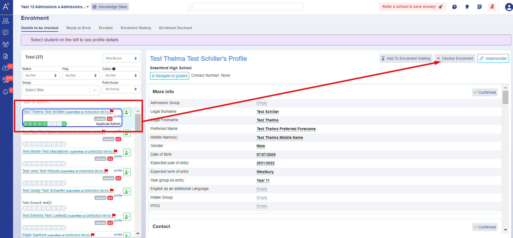Screen dimensions: 513x238
Task: Open the user account avatar menu
Action: coord(509,7)
